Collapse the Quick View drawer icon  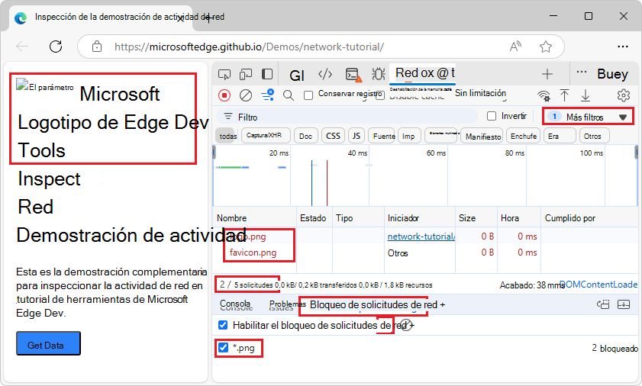click(624, 304)
